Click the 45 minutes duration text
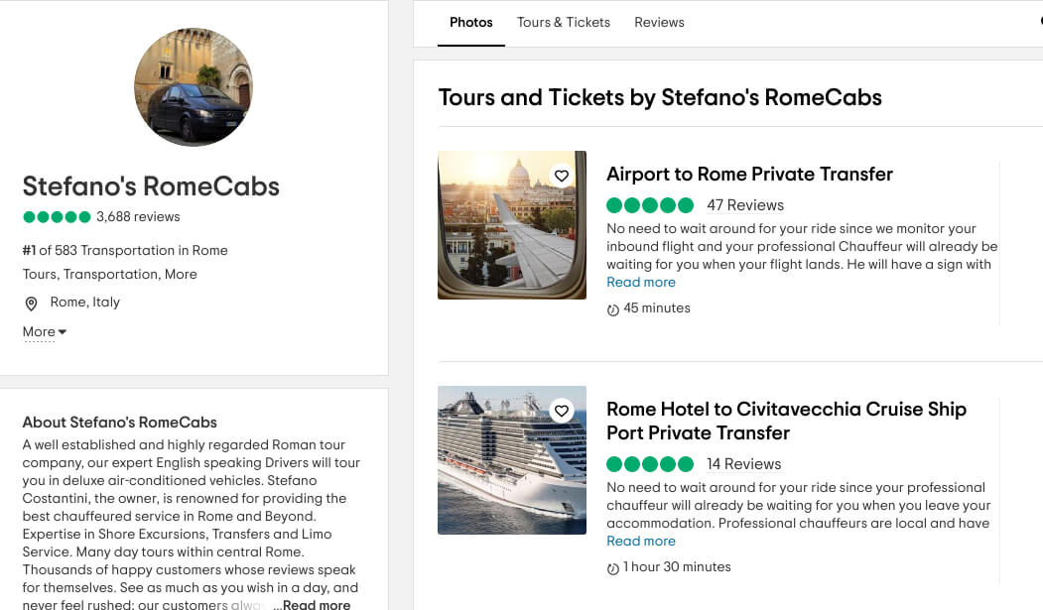This screenshot has height=610, width=1043. 657,308
